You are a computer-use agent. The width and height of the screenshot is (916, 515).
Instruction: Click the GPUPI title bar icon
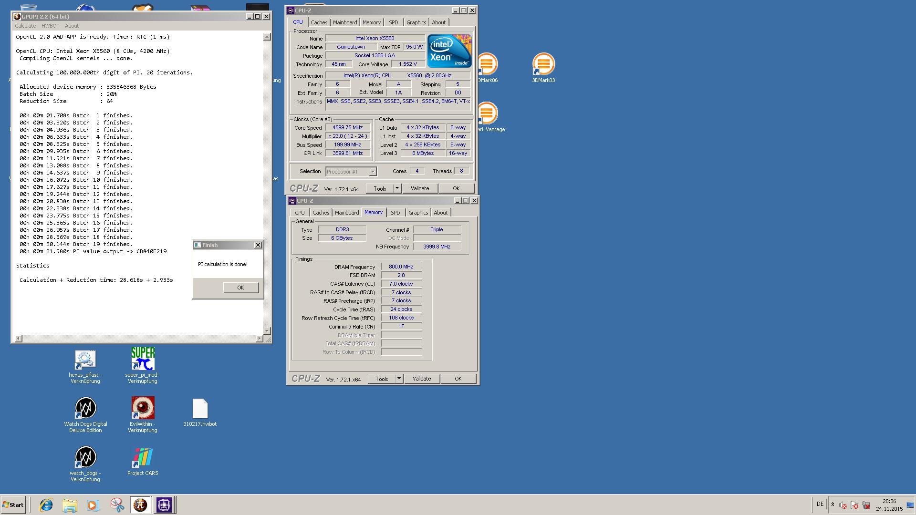click(17, 17)
